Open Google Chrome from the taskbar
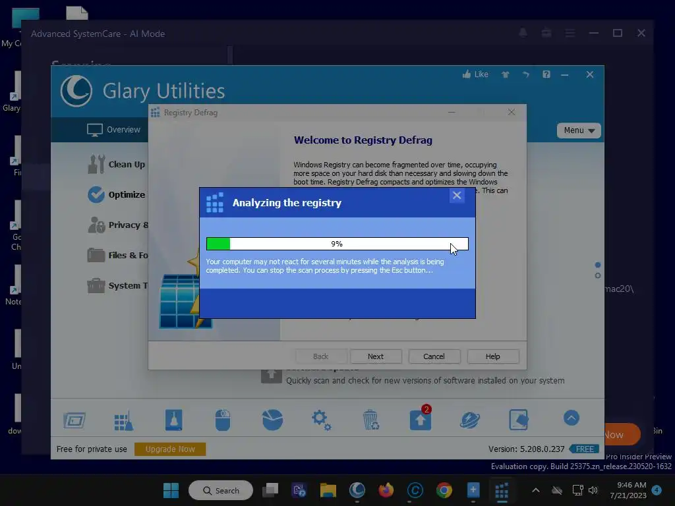This screenshot has height=506, width=675. 444,490
